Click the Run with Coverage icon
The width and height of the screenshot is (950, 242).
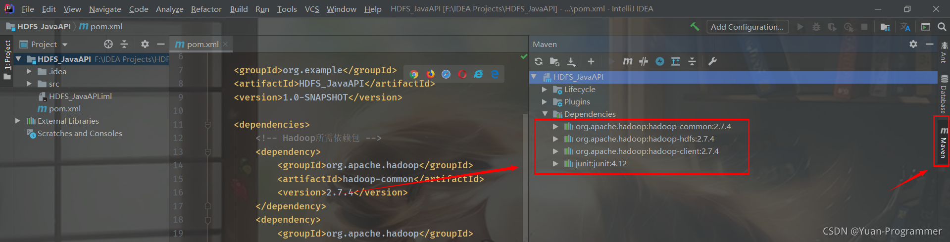tap(832, 27)
